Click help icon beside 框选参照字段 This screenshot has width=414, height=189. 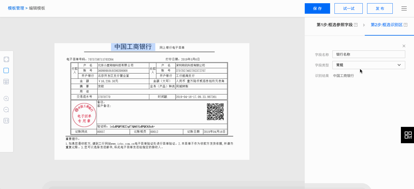pos(356,25)
